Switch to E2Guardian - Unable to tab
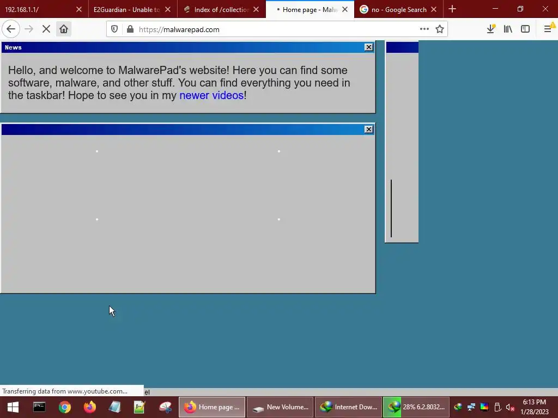Screen dimensions: 558x418 click(133, 9)
